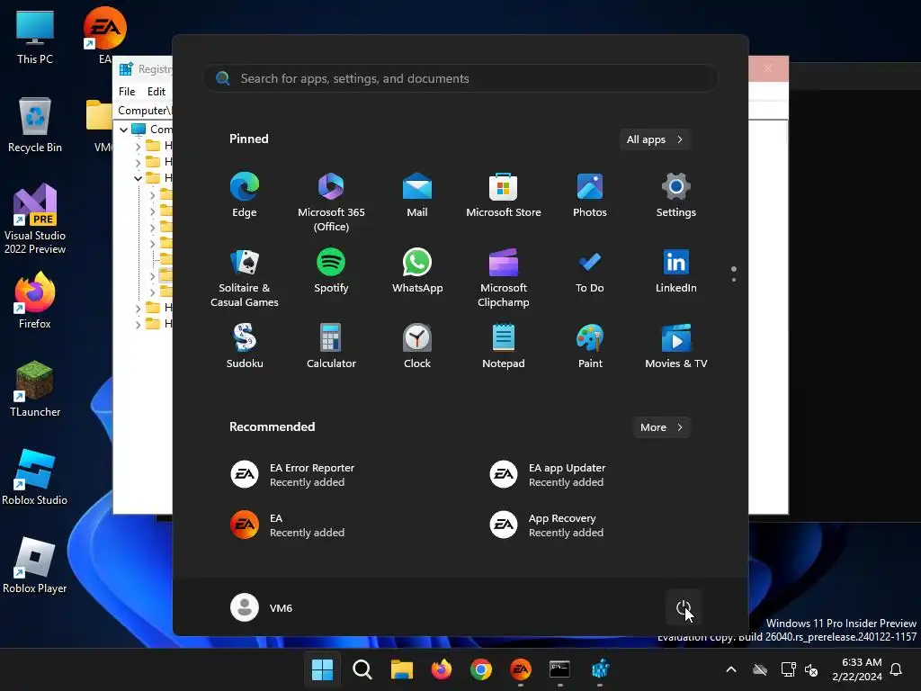Open the VM6 user account menu

click(x=262, y=607)
